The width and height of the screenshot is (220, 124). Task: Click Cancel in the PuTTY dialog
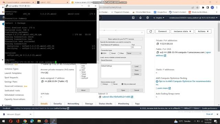[x=136, y=90]
